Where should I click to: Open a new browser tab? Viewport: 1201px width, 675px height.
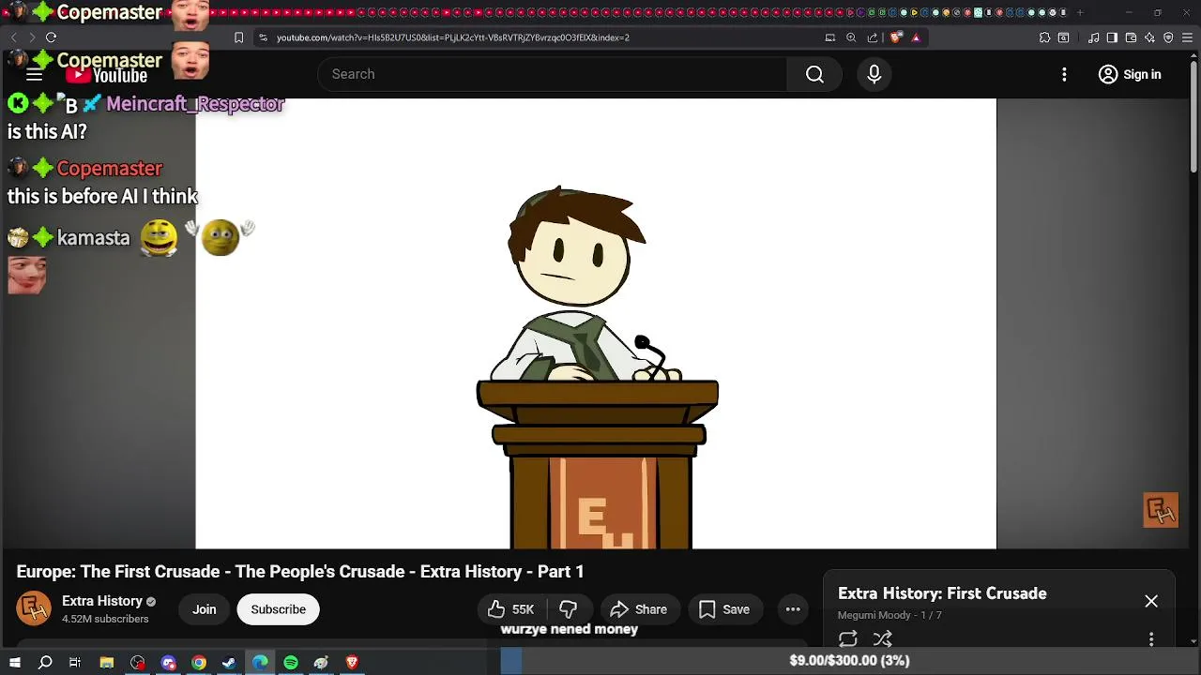pos(1079,13)
